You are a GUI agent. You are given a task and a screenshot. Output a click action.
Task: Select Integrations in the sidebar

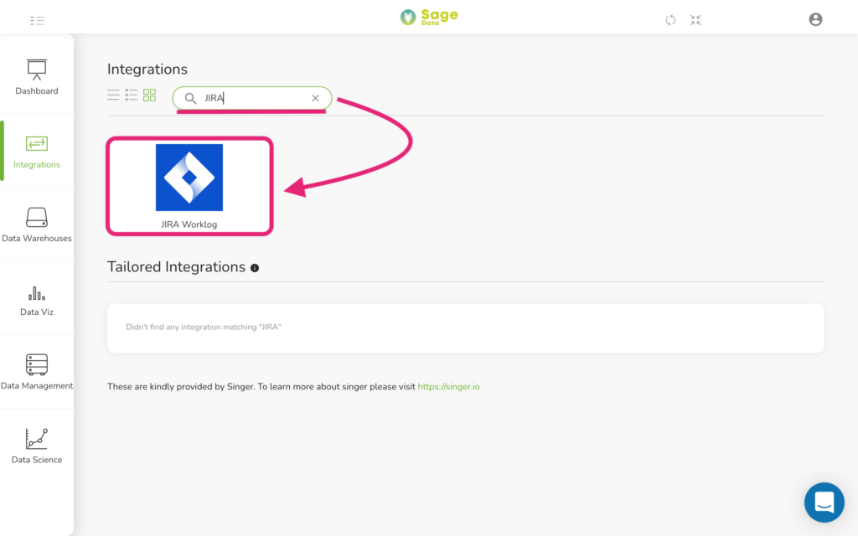click(37, 152)
